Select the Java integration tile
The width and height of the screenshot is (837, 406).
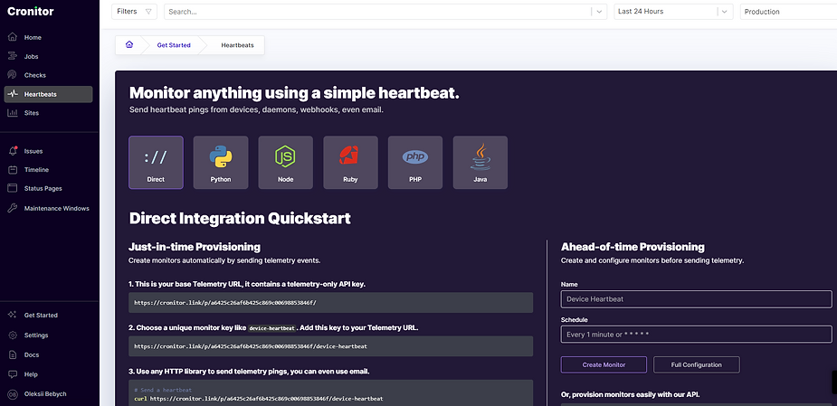(480, 162)
